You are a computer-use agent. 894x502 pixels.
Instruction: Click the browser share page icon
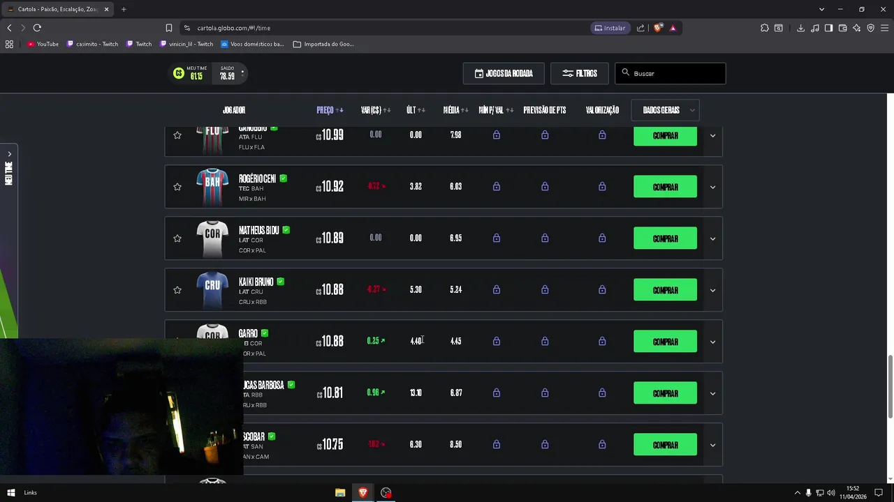640,28
